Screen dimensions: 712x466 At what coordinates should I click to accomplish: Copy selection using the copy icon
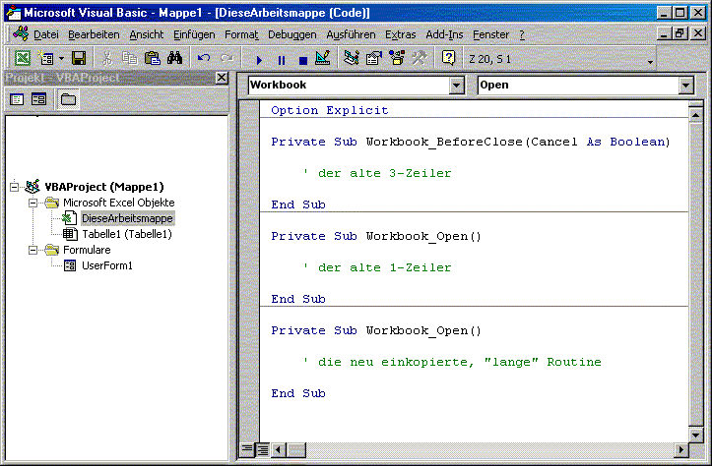[130, 58]
